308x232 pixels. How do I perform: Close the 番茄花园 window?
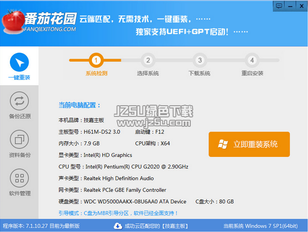pyautogui.click(x=301, y=6)
